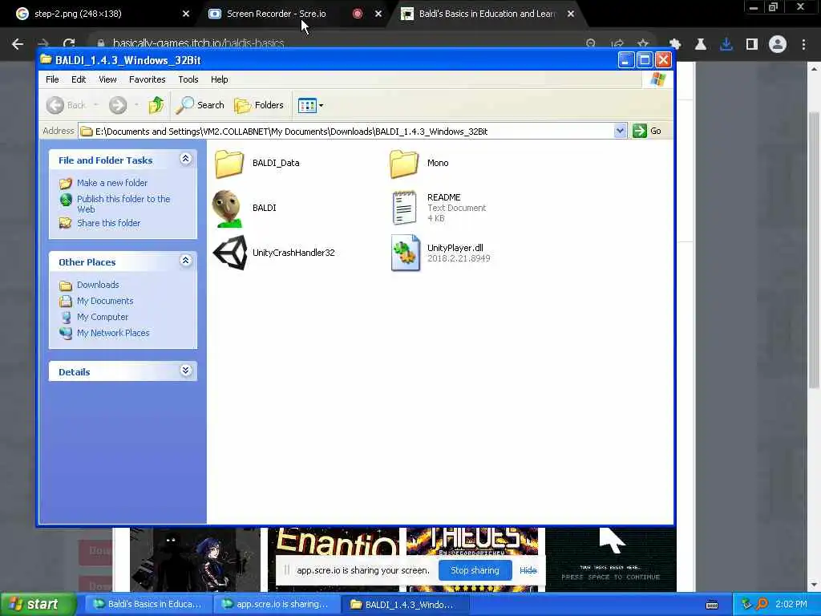
Task: Switch to BALDI_1.4.3_Windo taskbar button
Action: click(405, 605)
